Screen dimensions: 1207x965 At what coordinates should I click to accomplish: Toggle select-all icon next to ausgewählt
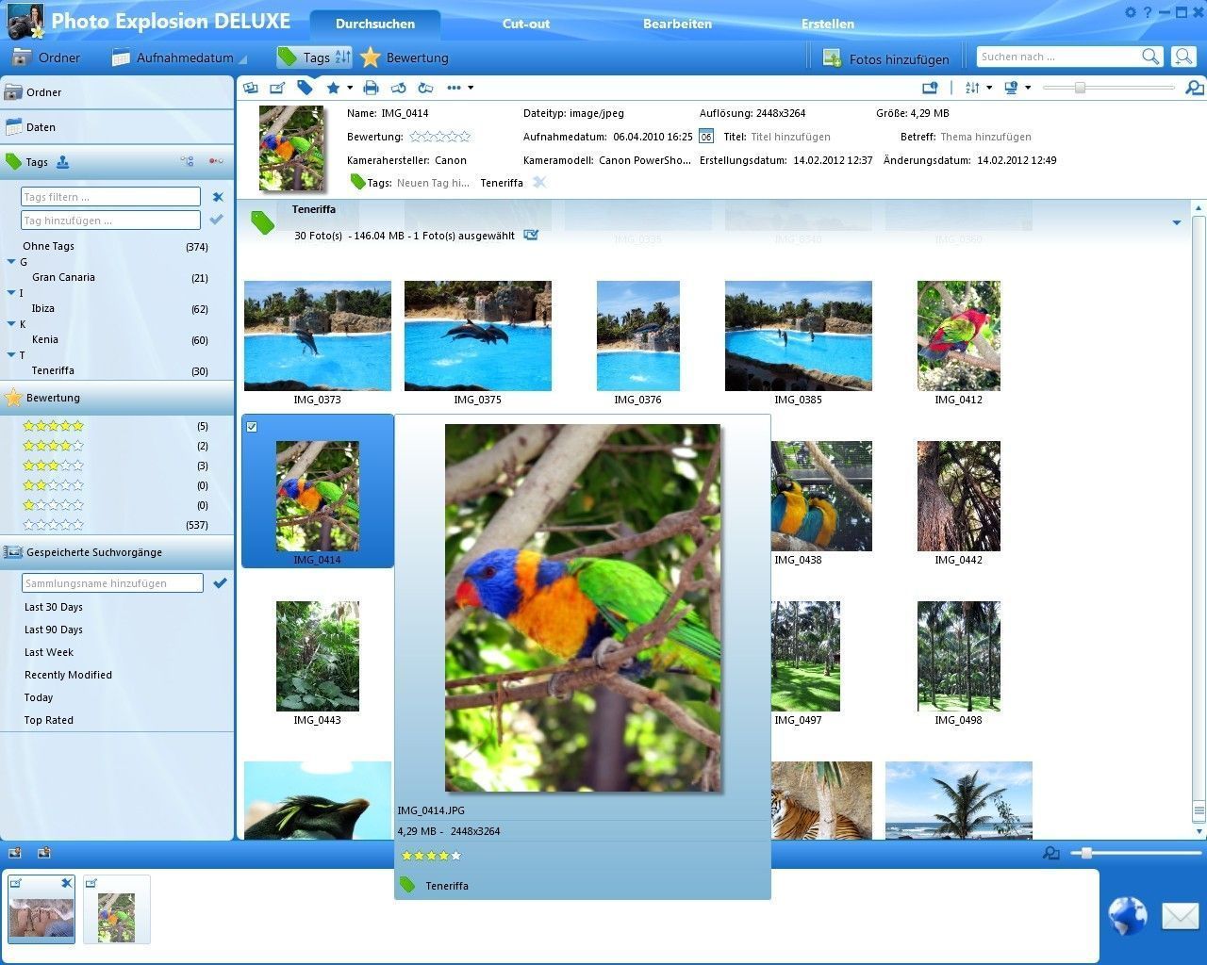(531, 236)
